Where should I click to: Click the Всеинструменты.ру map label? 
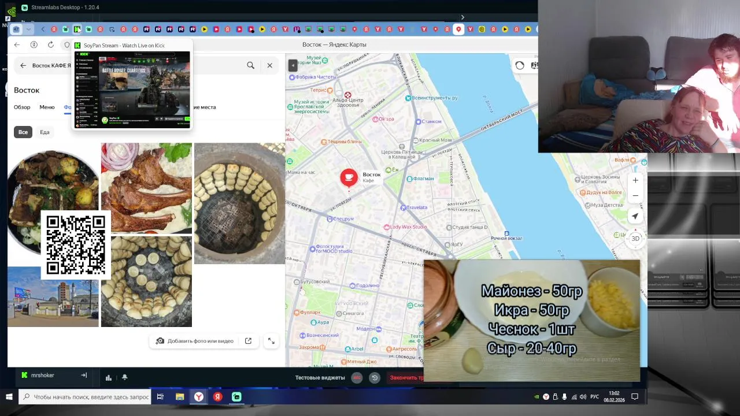pyautogui.click(x=432, y=98)
